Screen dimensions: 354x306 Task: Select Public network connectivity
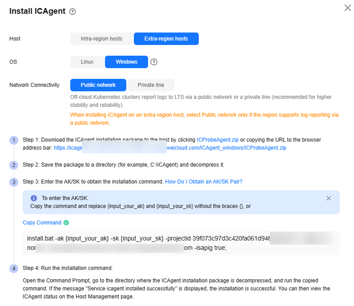click(98, 85)
